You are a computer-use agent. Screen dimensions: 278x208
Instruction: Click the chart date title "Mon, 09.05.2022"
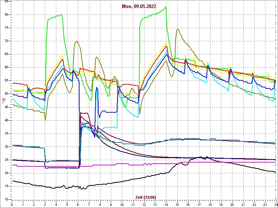[x=139, y=7]
